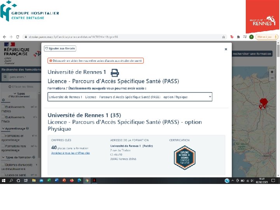280x210 pixels.
Task: Click the formations search magnifier
Action: coord(5,77)
